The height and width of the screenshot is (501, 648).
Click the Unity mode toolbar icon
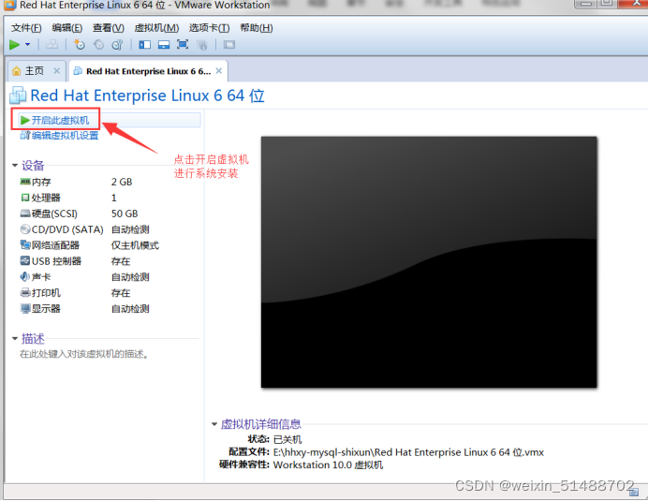202,45
